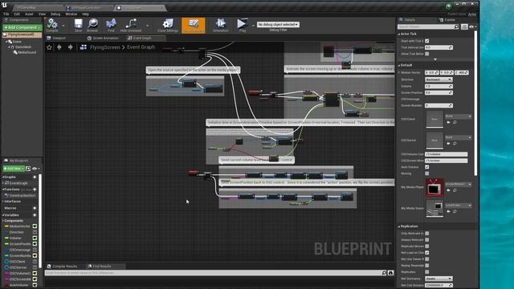Toggle Net Load on Client checkbox

(x=426, y=253)
